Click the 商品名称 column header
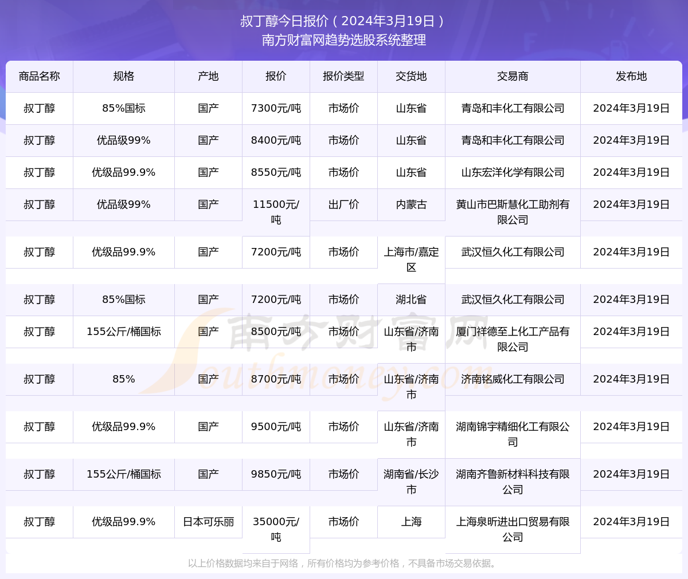Viewport: 688px width, 579px height. (39, 76)
